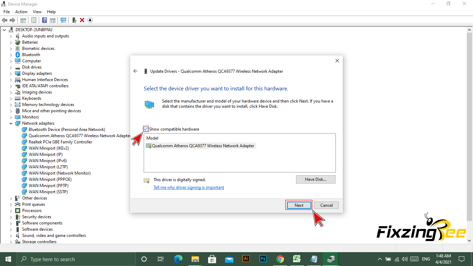The image size is (473, 266).
Task: Expand the Sound, video and game controllers category
Action: pos(11,236)
